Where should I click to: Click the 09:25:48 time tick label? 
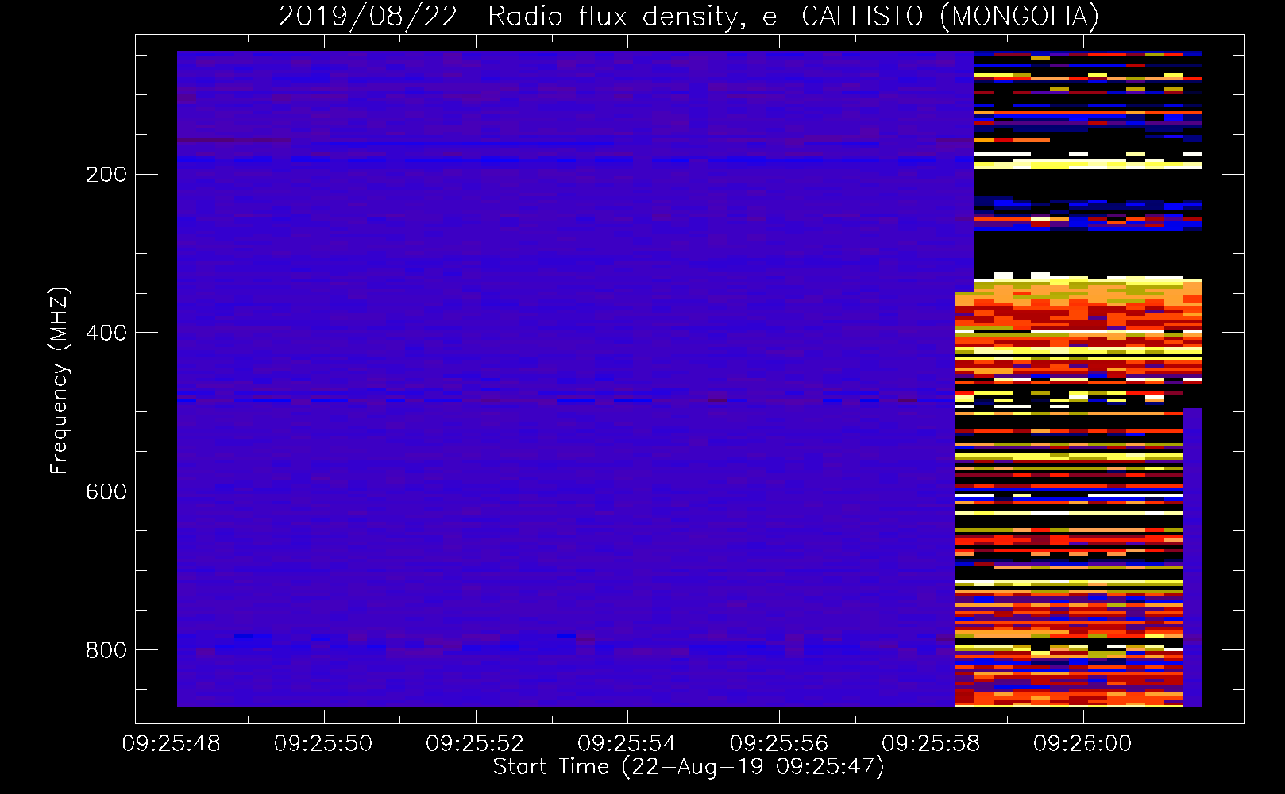tap(172, 744)
